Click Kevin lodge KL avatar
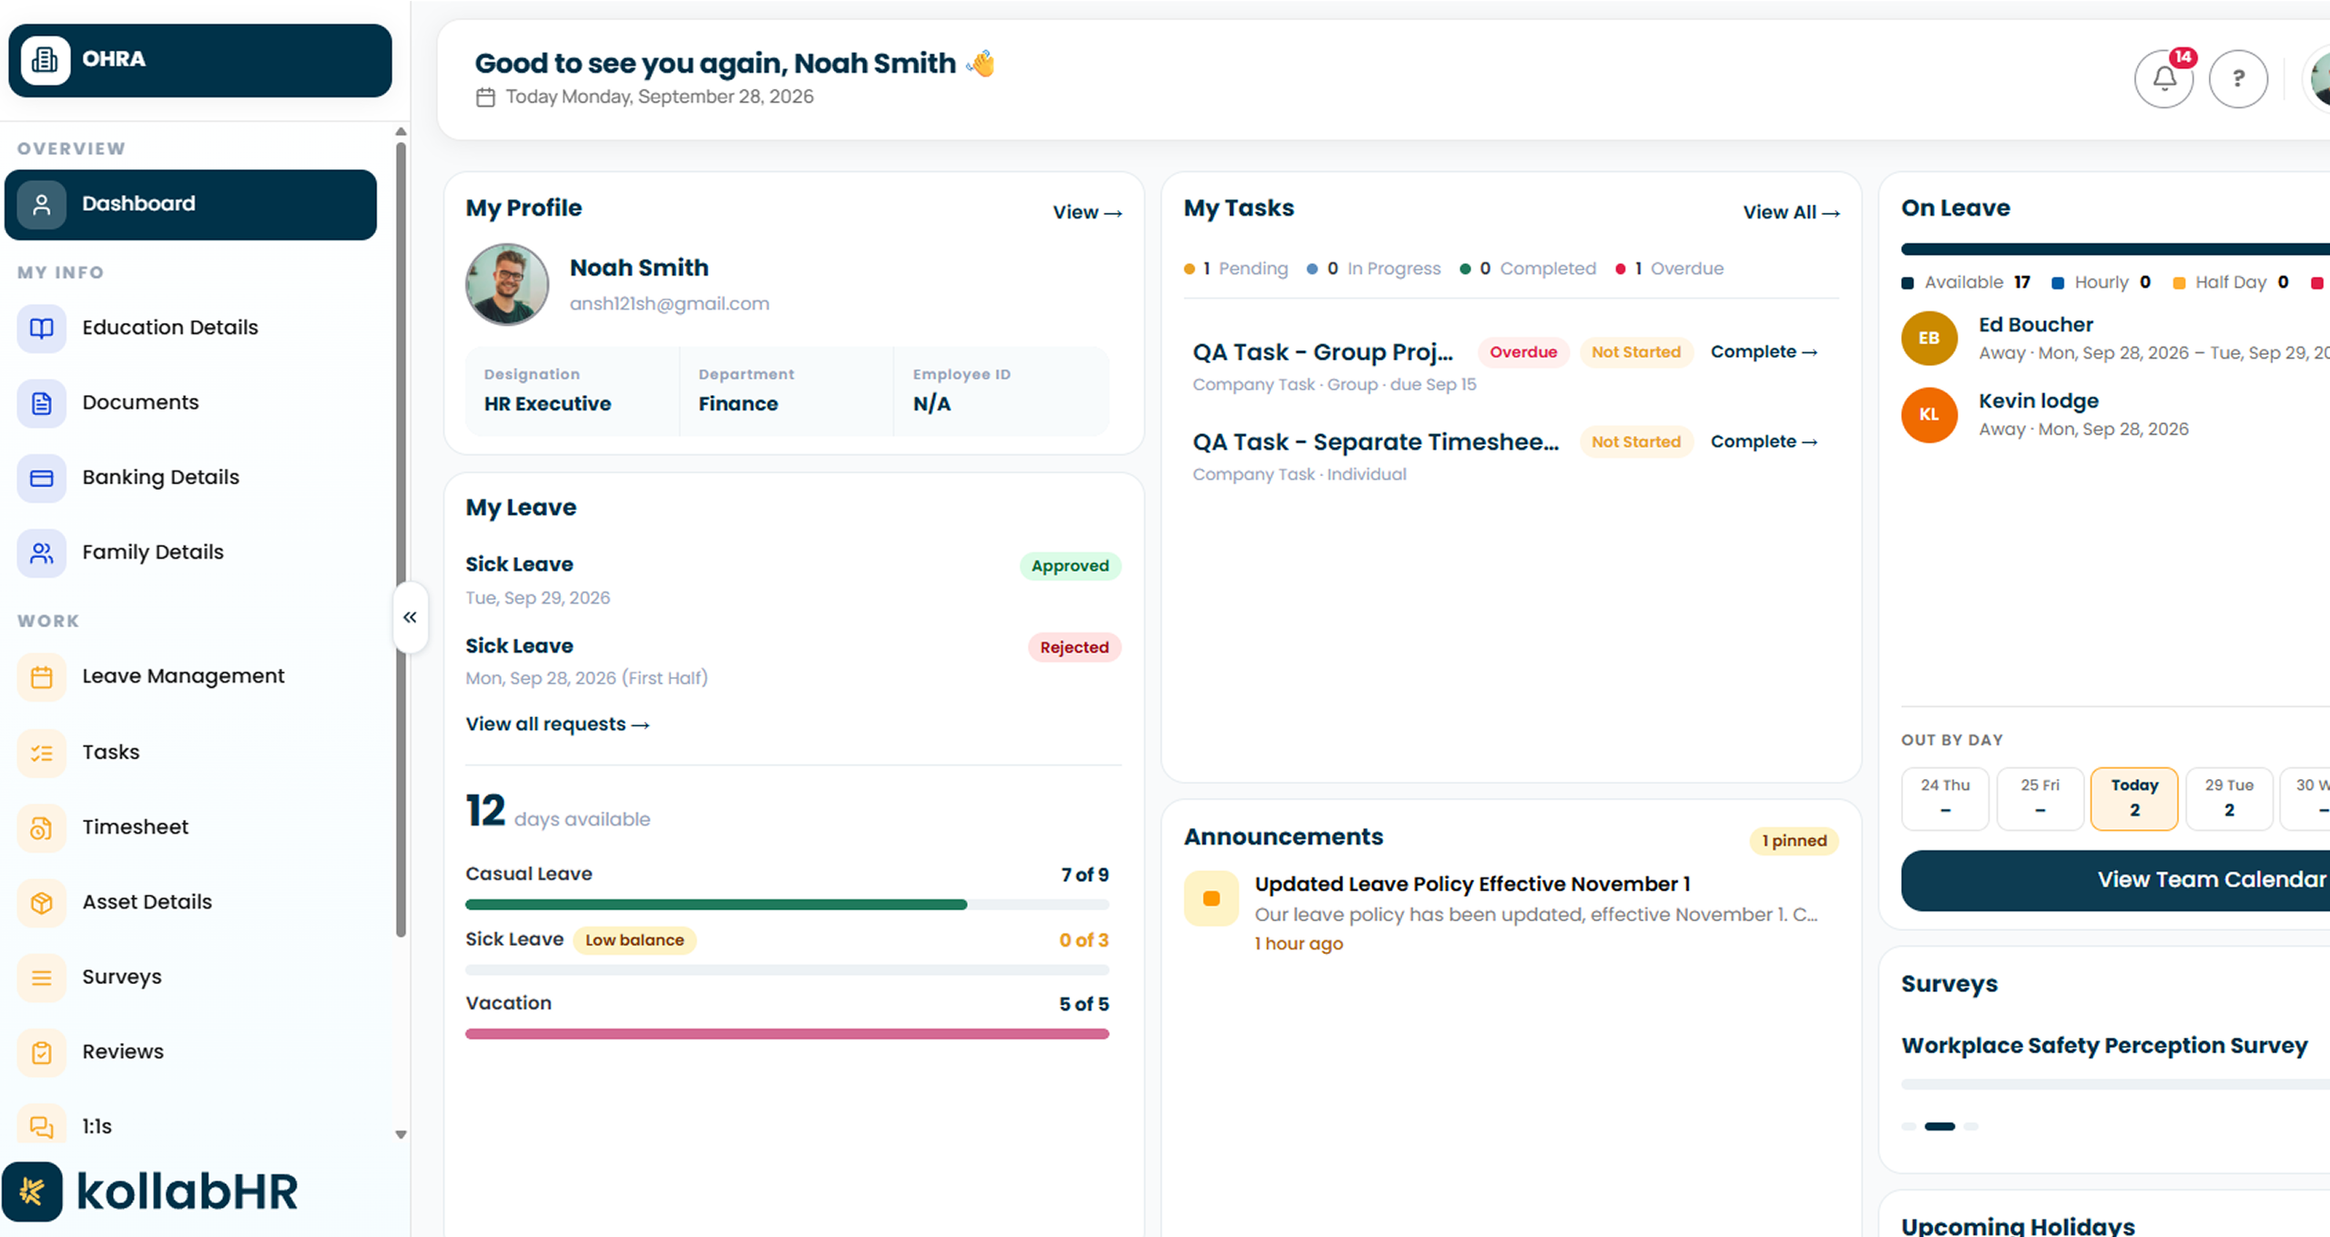Viewport: 2330px width, 1237px height. coord(1929,415)
